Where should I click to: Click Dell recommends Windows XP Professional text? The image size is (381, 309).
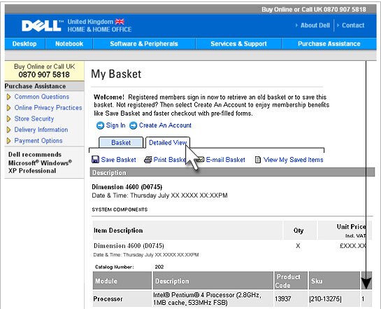(x=40, y=163)
